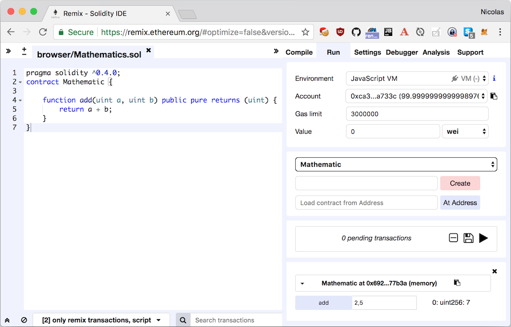Click the play transactions icon

[x=483, y=238]
